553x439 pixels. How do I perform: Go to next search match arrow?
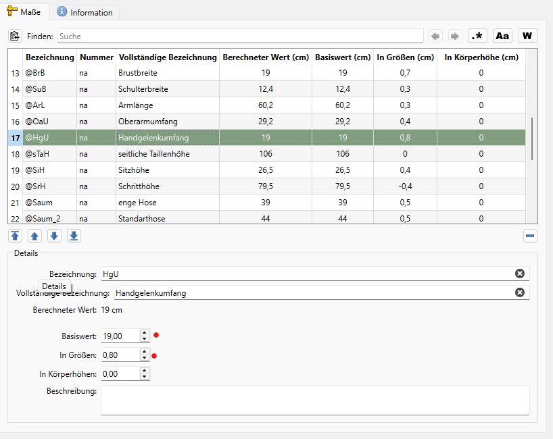click(x=455, y=36)
